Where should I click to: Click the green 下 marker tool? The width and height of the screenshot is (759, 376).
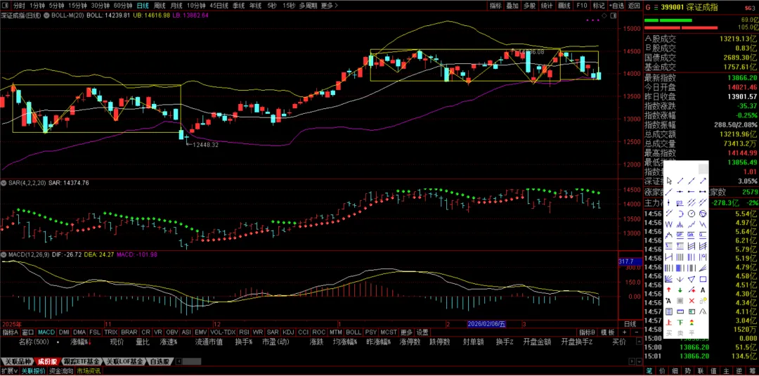[680, 323]
